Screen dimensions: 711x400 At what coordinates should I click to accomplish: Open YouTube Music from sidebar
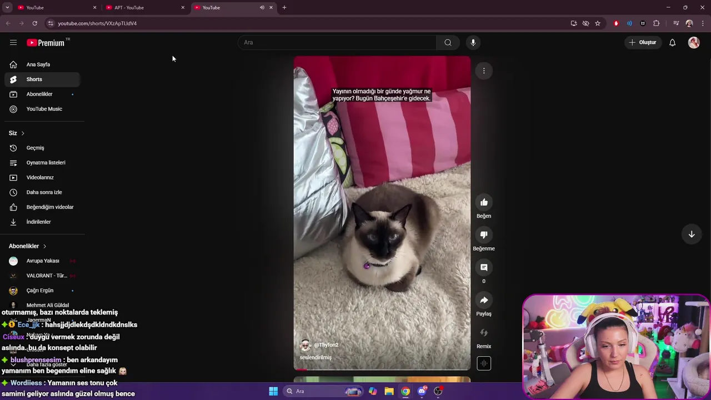(x=42, y=109)
